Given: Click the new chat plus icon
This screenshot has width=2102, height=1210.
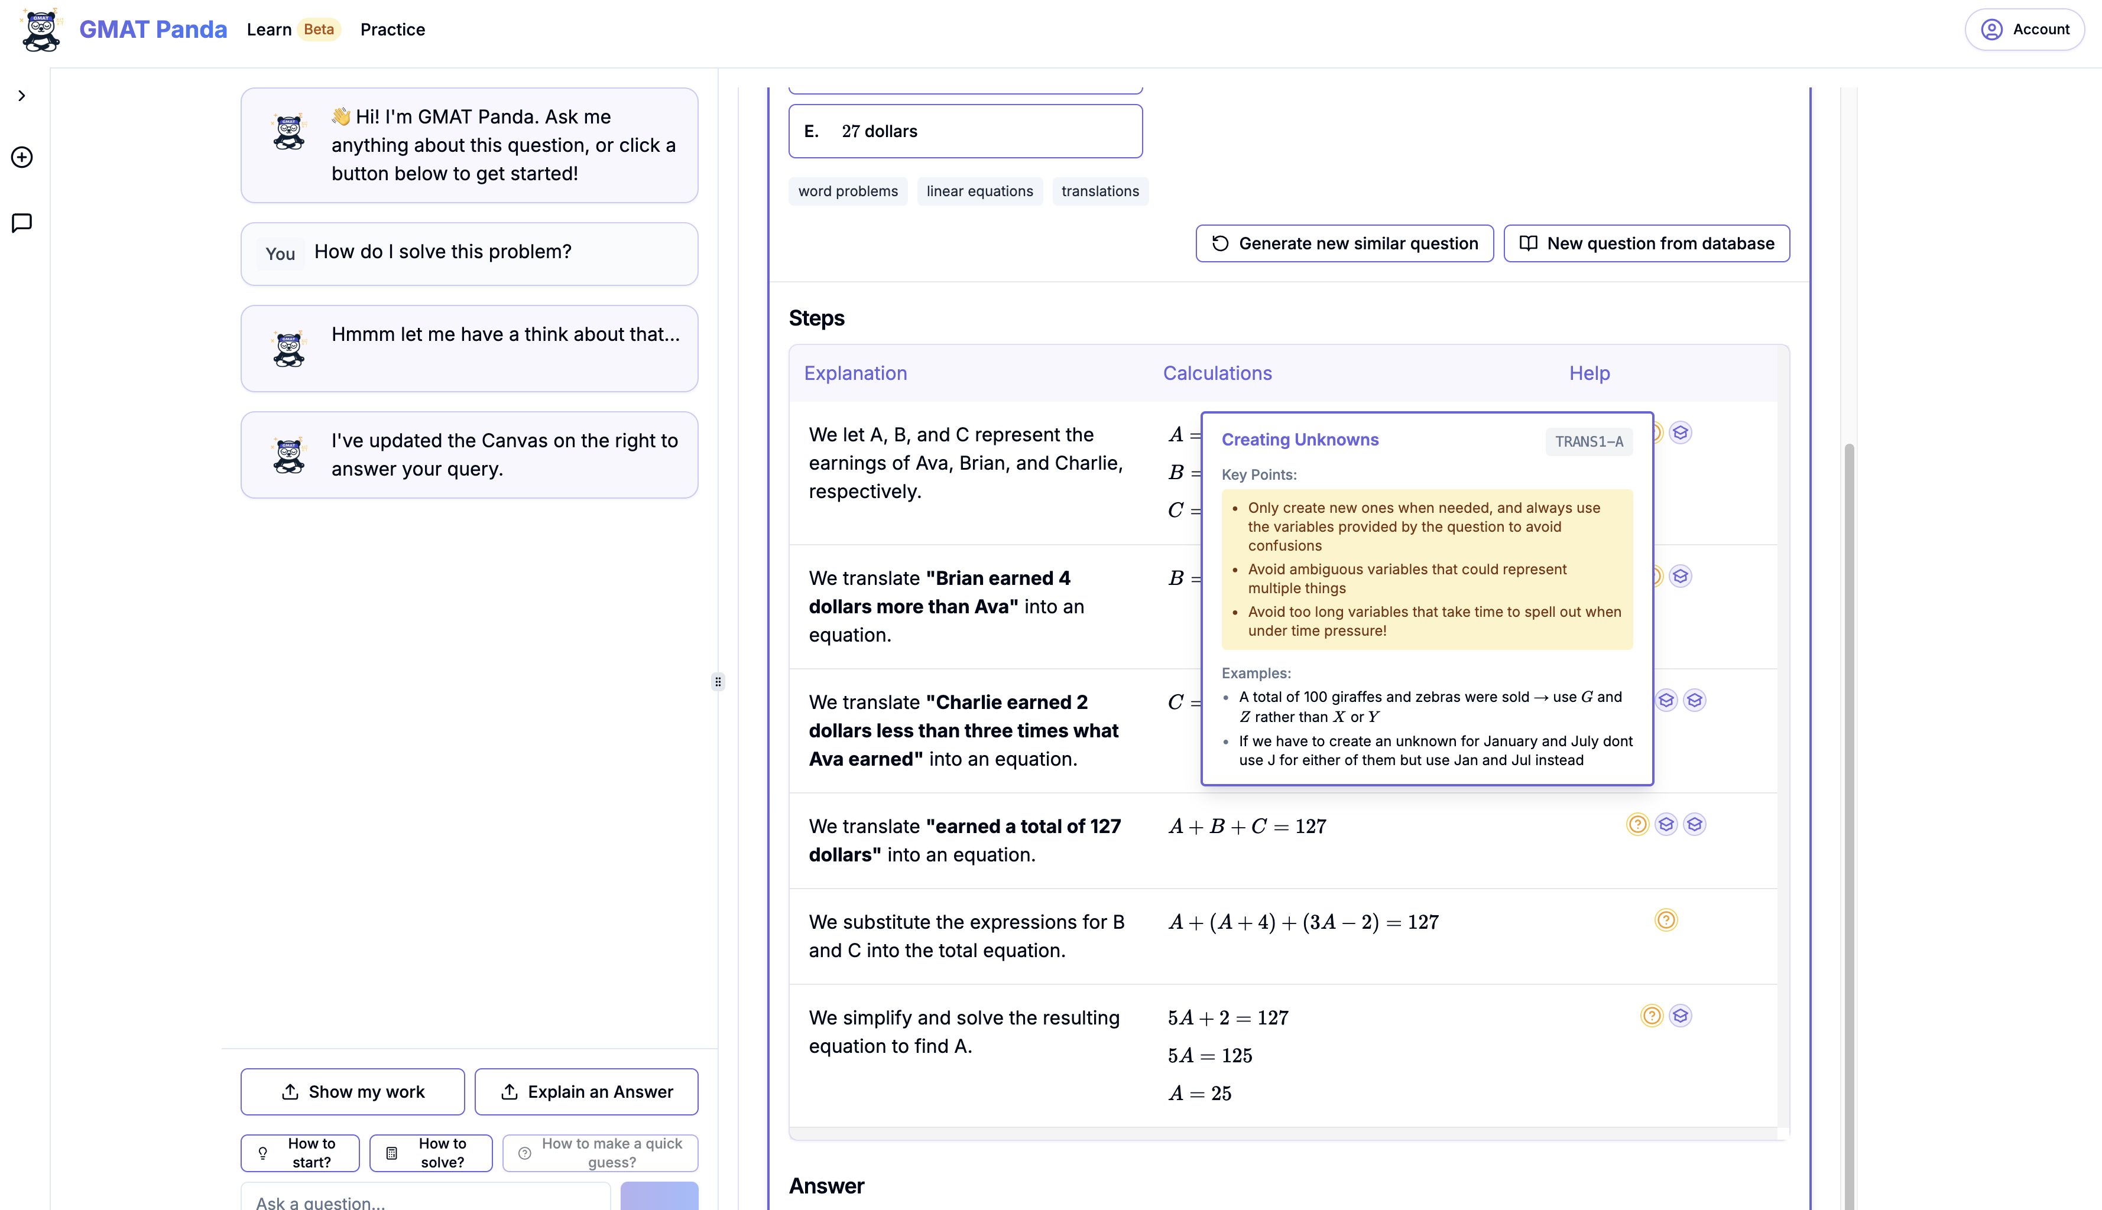Looking at the screenshot, I should click(22, 157).
